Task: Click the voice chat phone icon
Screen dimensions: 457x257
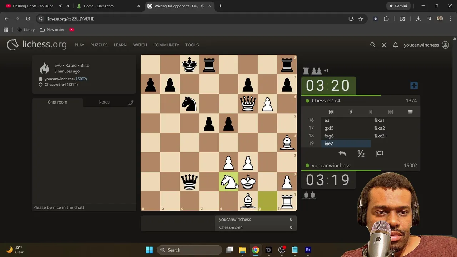Action: 131,102
